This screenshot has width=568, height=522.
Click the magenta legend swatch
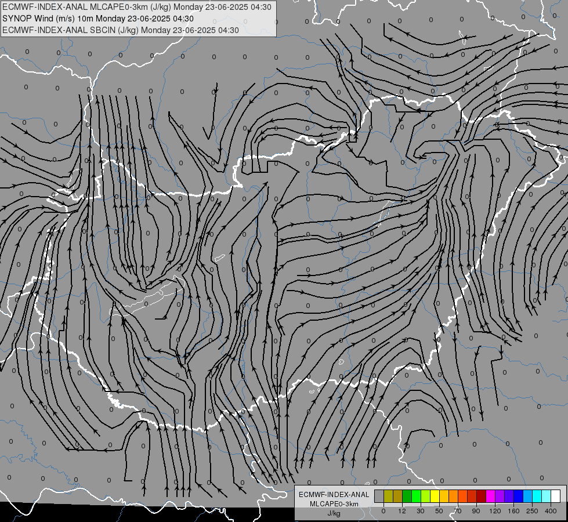click(x=491, y=496)
